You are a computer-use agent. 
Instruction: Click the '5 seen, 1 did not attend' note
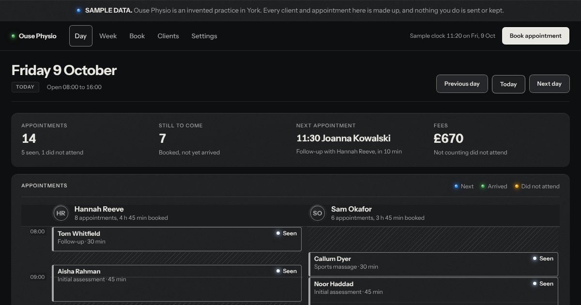pos(52,152)
